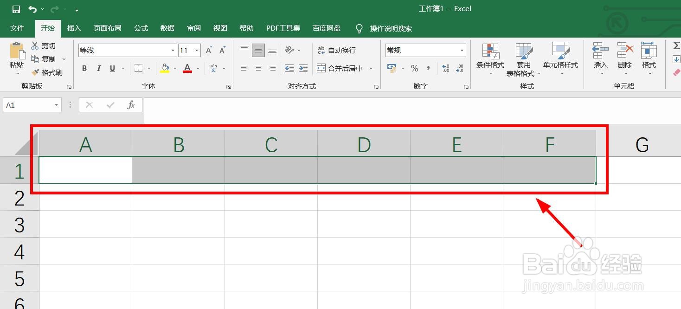Toggle italic formatting
Viewport: 681px width, 309px height.
tap(98, 68)
